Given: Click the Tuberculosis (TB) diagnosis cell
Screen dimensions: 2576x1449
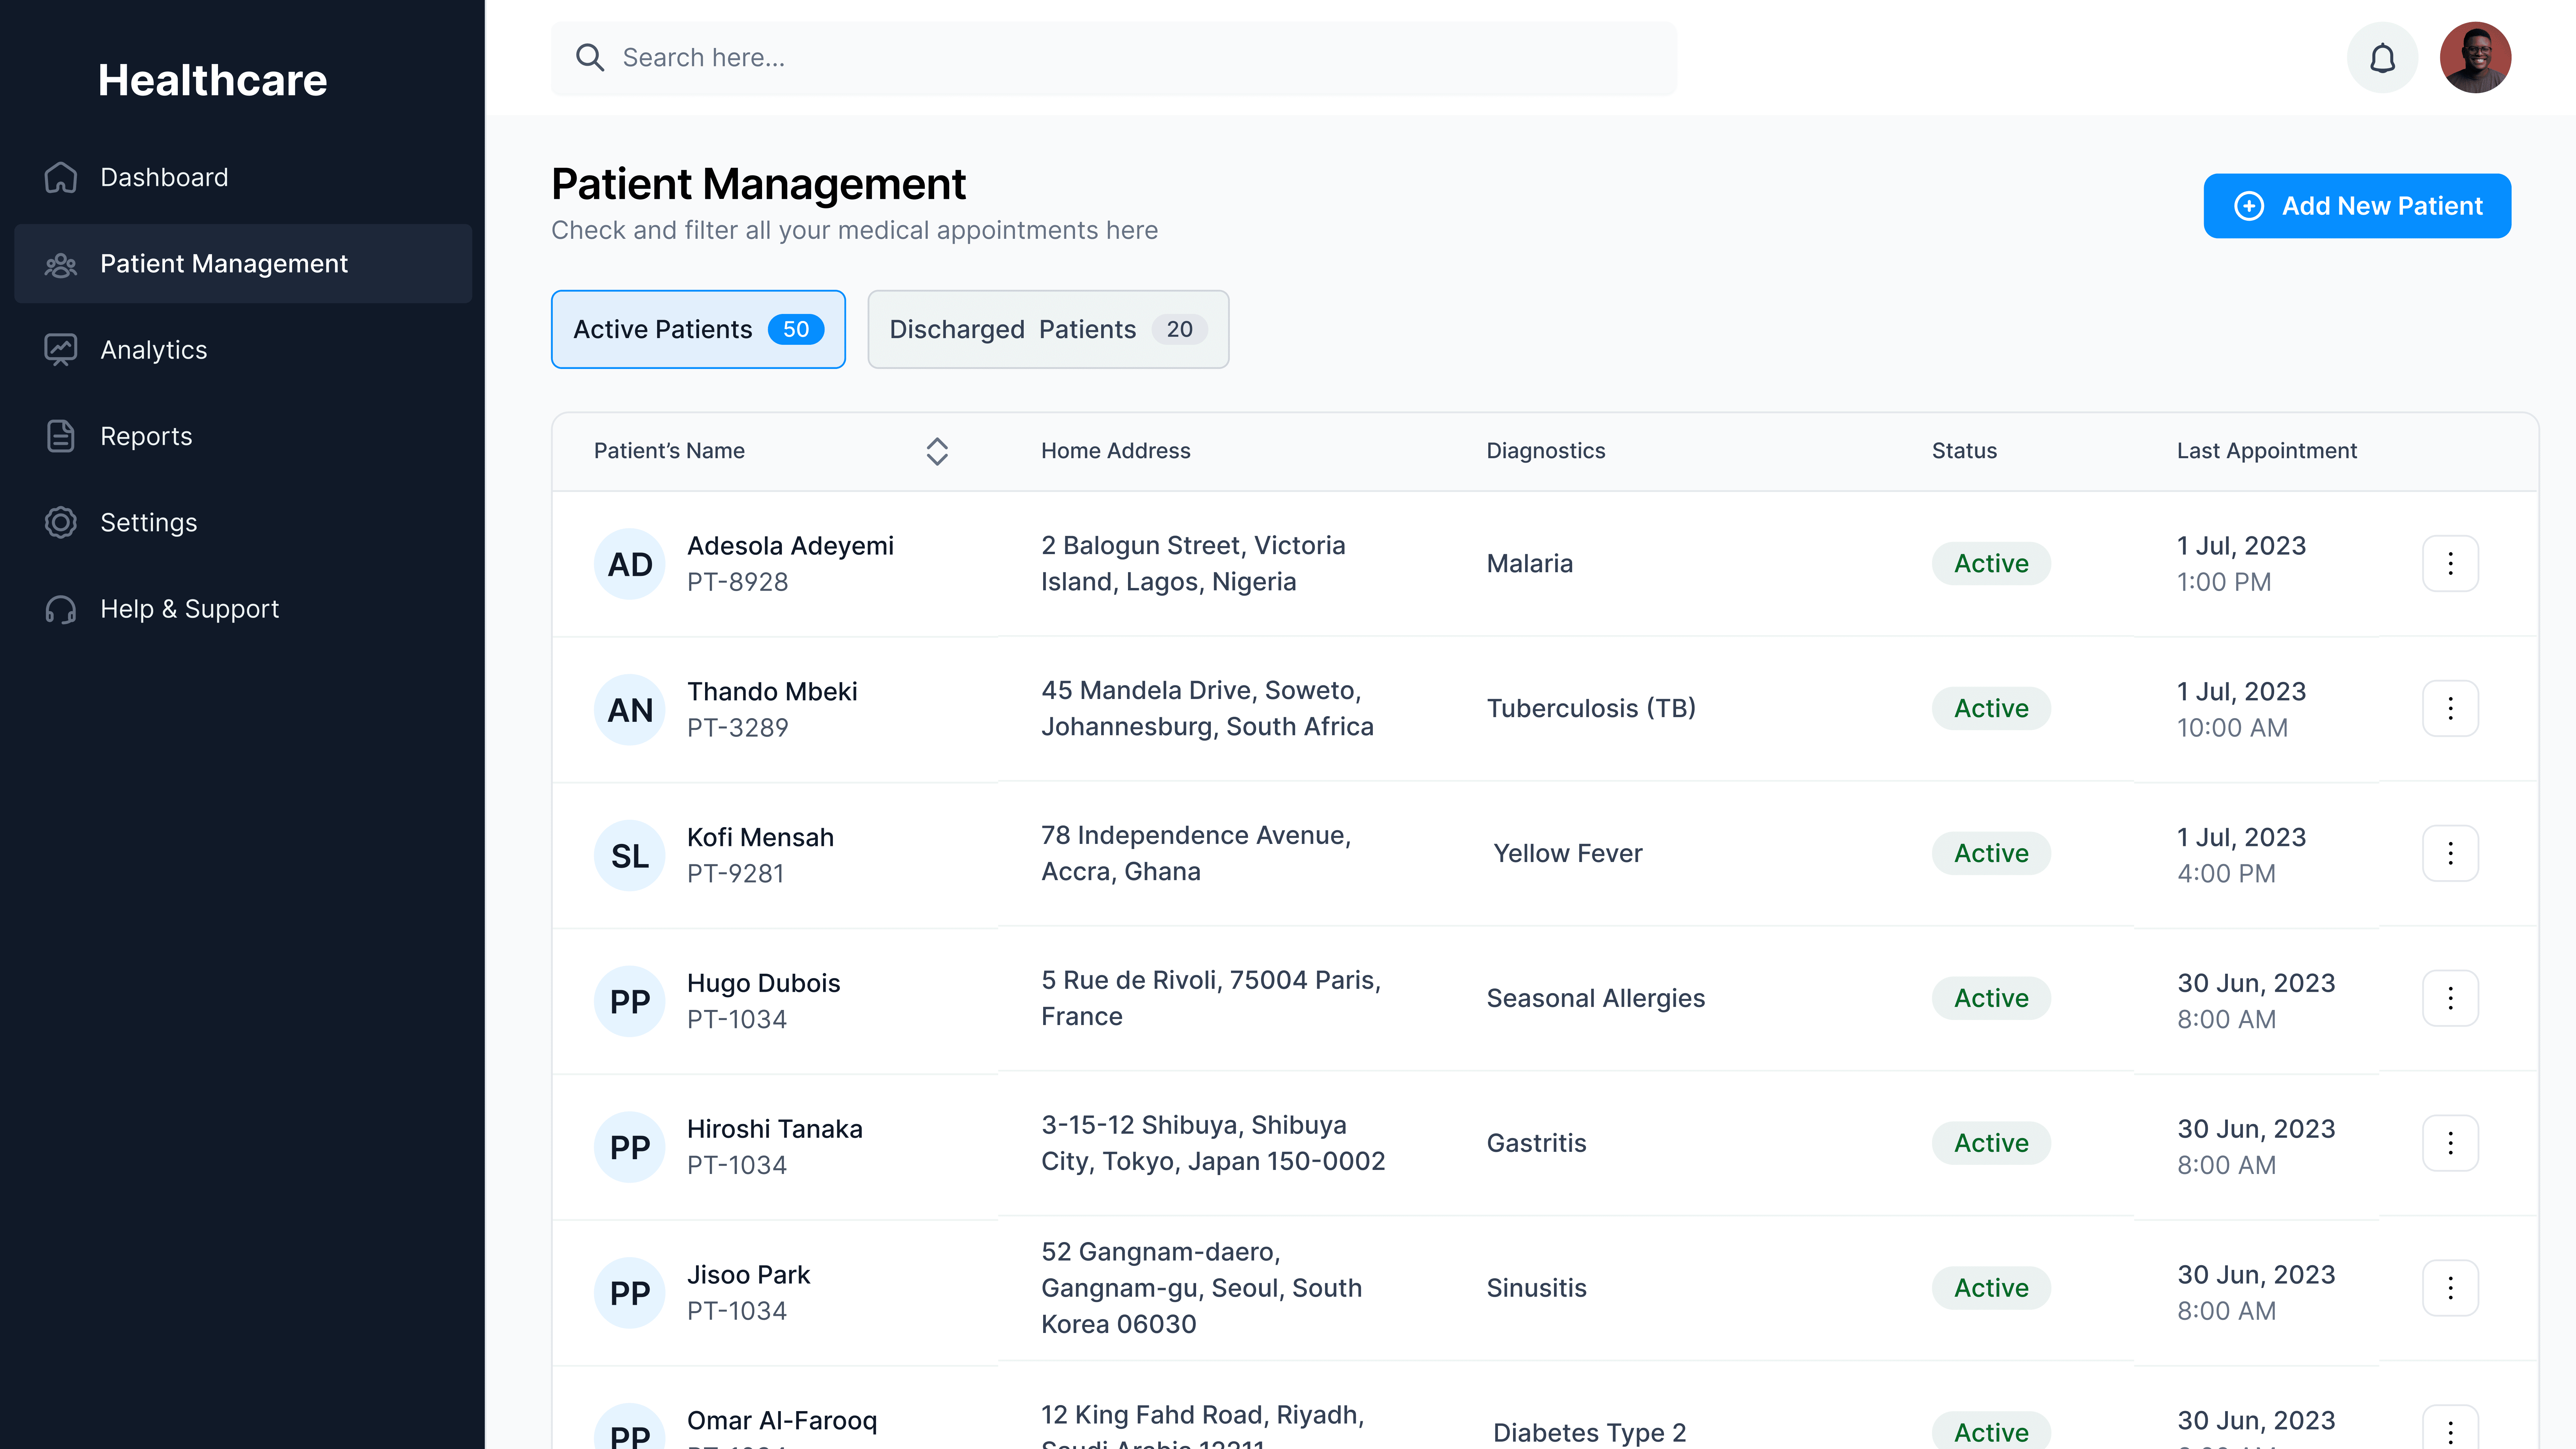Looking at the screenshot, I should pos(1591,709).
